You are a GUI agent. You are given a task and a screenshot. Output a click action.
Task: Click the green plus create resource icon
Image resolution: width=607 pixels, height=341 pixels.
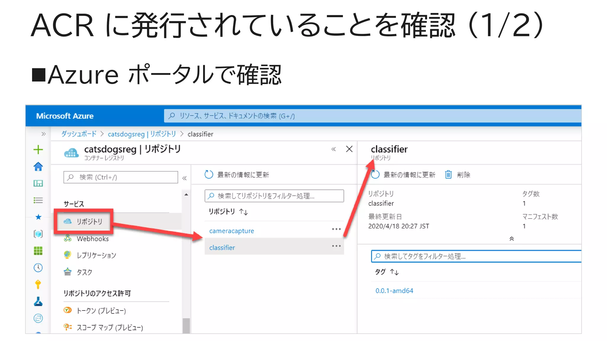(x=38, y=149)
